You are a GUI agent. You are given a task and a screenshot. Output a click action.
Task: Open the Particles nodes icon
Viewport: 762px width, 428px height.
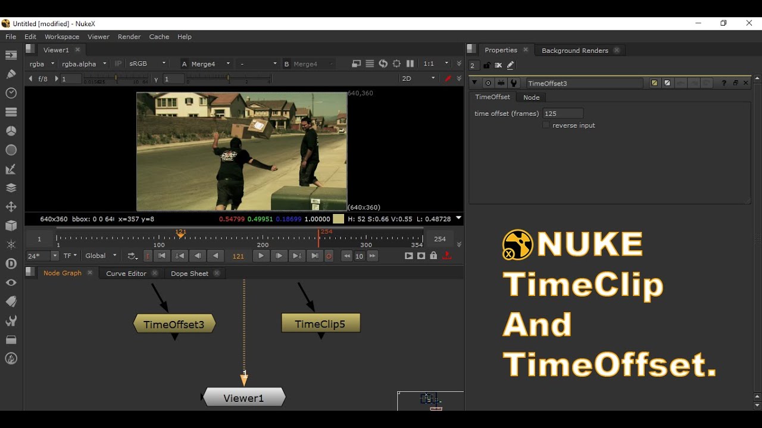point(11,245)
